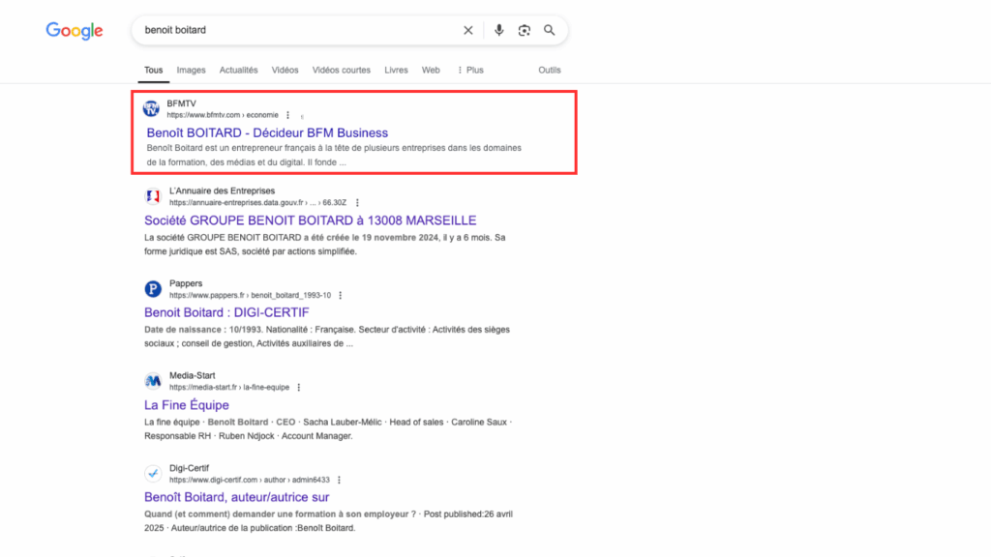Open La Fine Équipe result link
This screenshot has height=557, width=991.
187,405
